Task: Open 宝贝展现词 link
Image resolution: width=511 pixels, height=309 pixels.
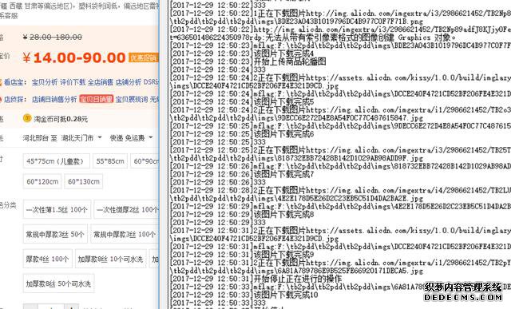Action: tap(132, 99)
